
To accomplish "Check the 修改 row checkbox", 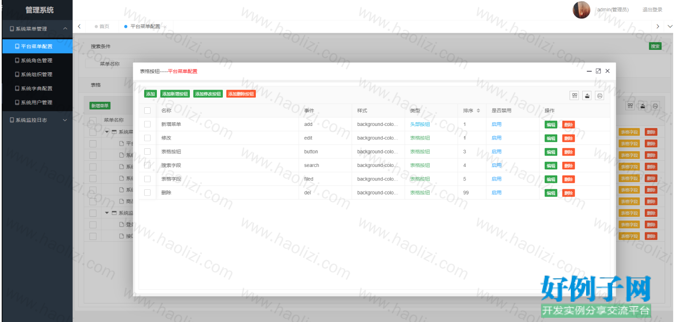I will coord(147,138).
